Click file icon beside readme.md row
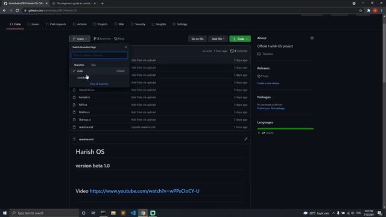Image resolution: width=386 pixels, height=217 pixels. pos(74,127)
